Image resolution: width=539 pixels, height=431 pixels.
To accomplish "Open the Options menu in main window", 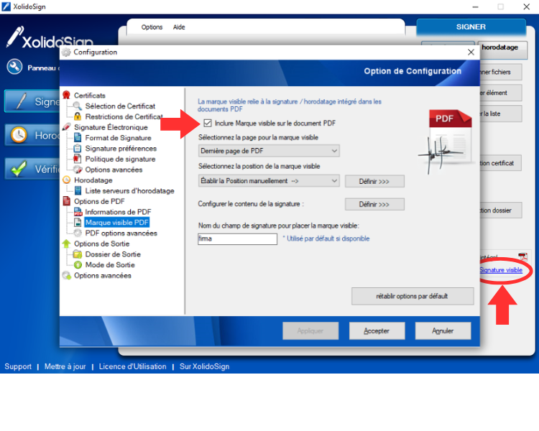I will 152,27.
